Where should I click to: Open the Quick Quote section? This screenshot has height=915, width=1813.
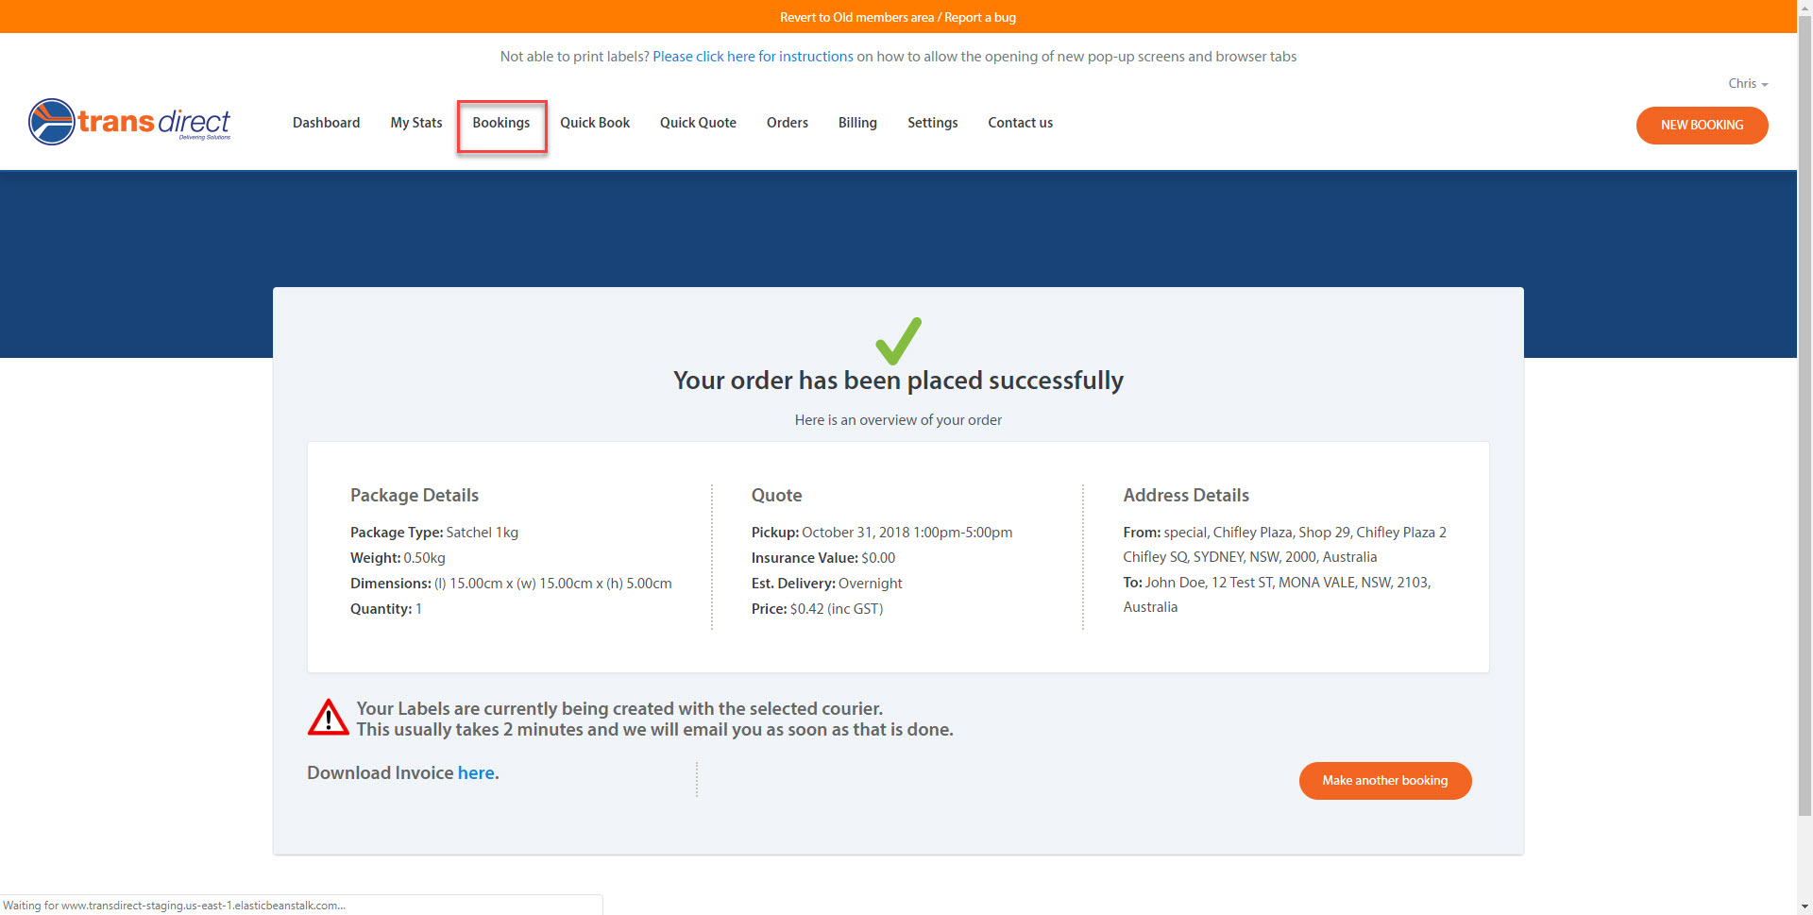(x=698, y=123)
